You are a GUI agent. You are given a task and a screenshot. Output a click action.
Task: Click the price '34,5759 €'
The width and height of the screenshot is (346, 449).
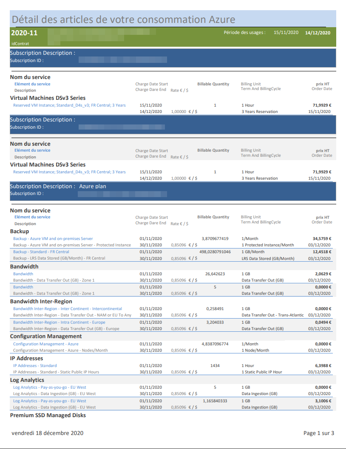322,238
